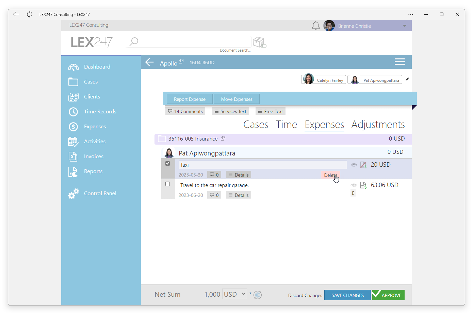Click the Apollo title text
The image size is (473, 314).
(168, 63)
